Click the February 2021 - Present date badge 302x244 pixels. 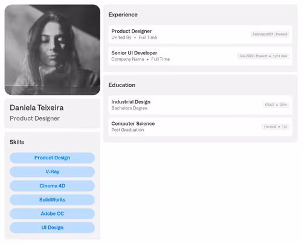(x=269, y=34)
